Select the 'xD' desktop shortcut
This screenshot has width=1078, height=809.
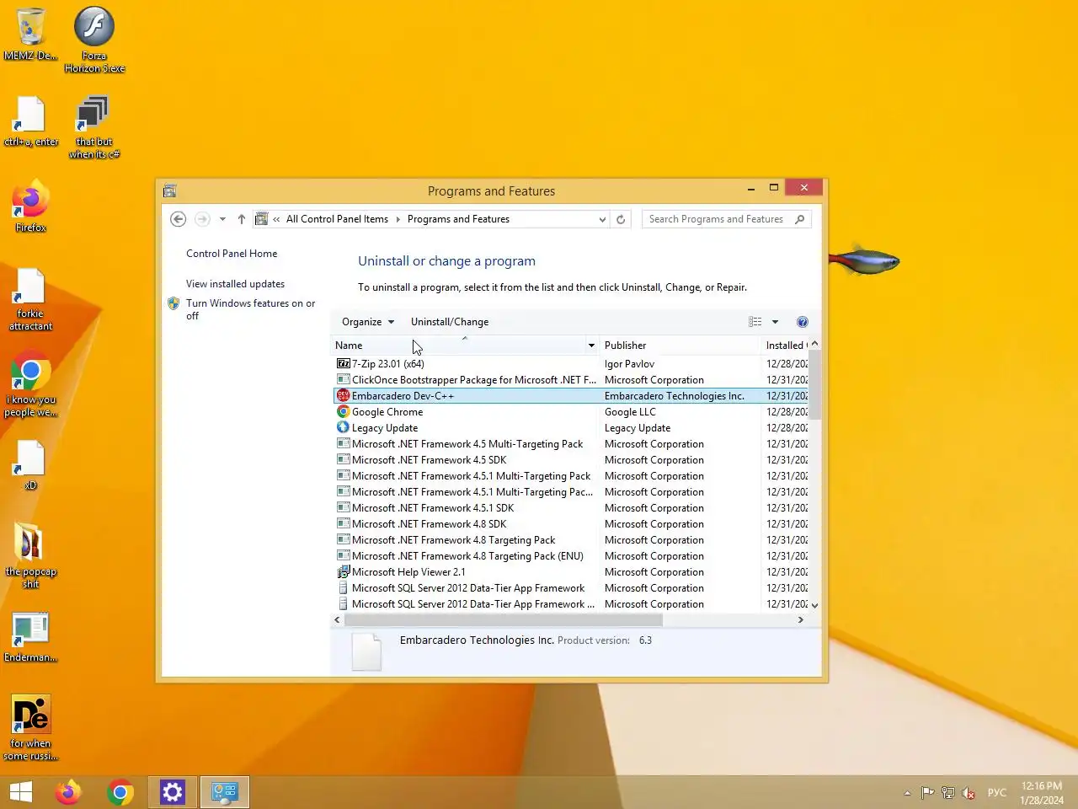[30, 465]
